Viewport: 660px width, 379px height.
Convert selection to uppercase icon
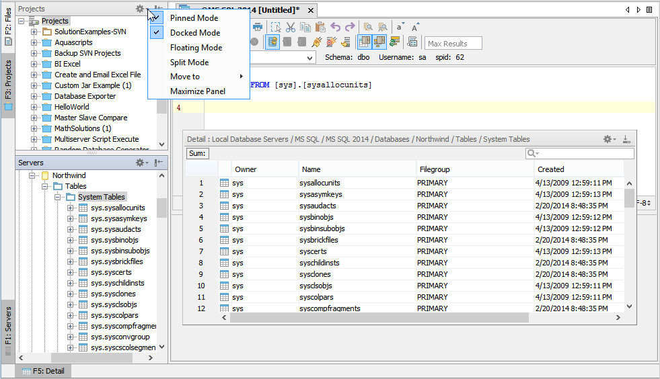pos(416,28)
